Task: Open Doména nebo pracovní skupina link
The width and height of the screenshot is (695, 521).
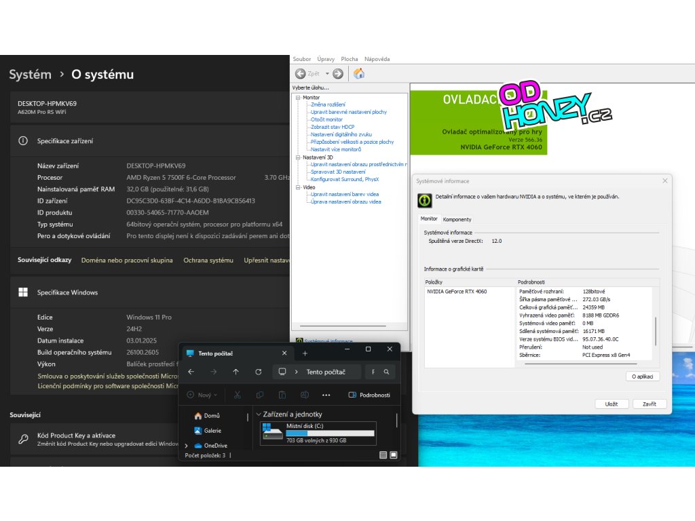Action: point(127,260)
